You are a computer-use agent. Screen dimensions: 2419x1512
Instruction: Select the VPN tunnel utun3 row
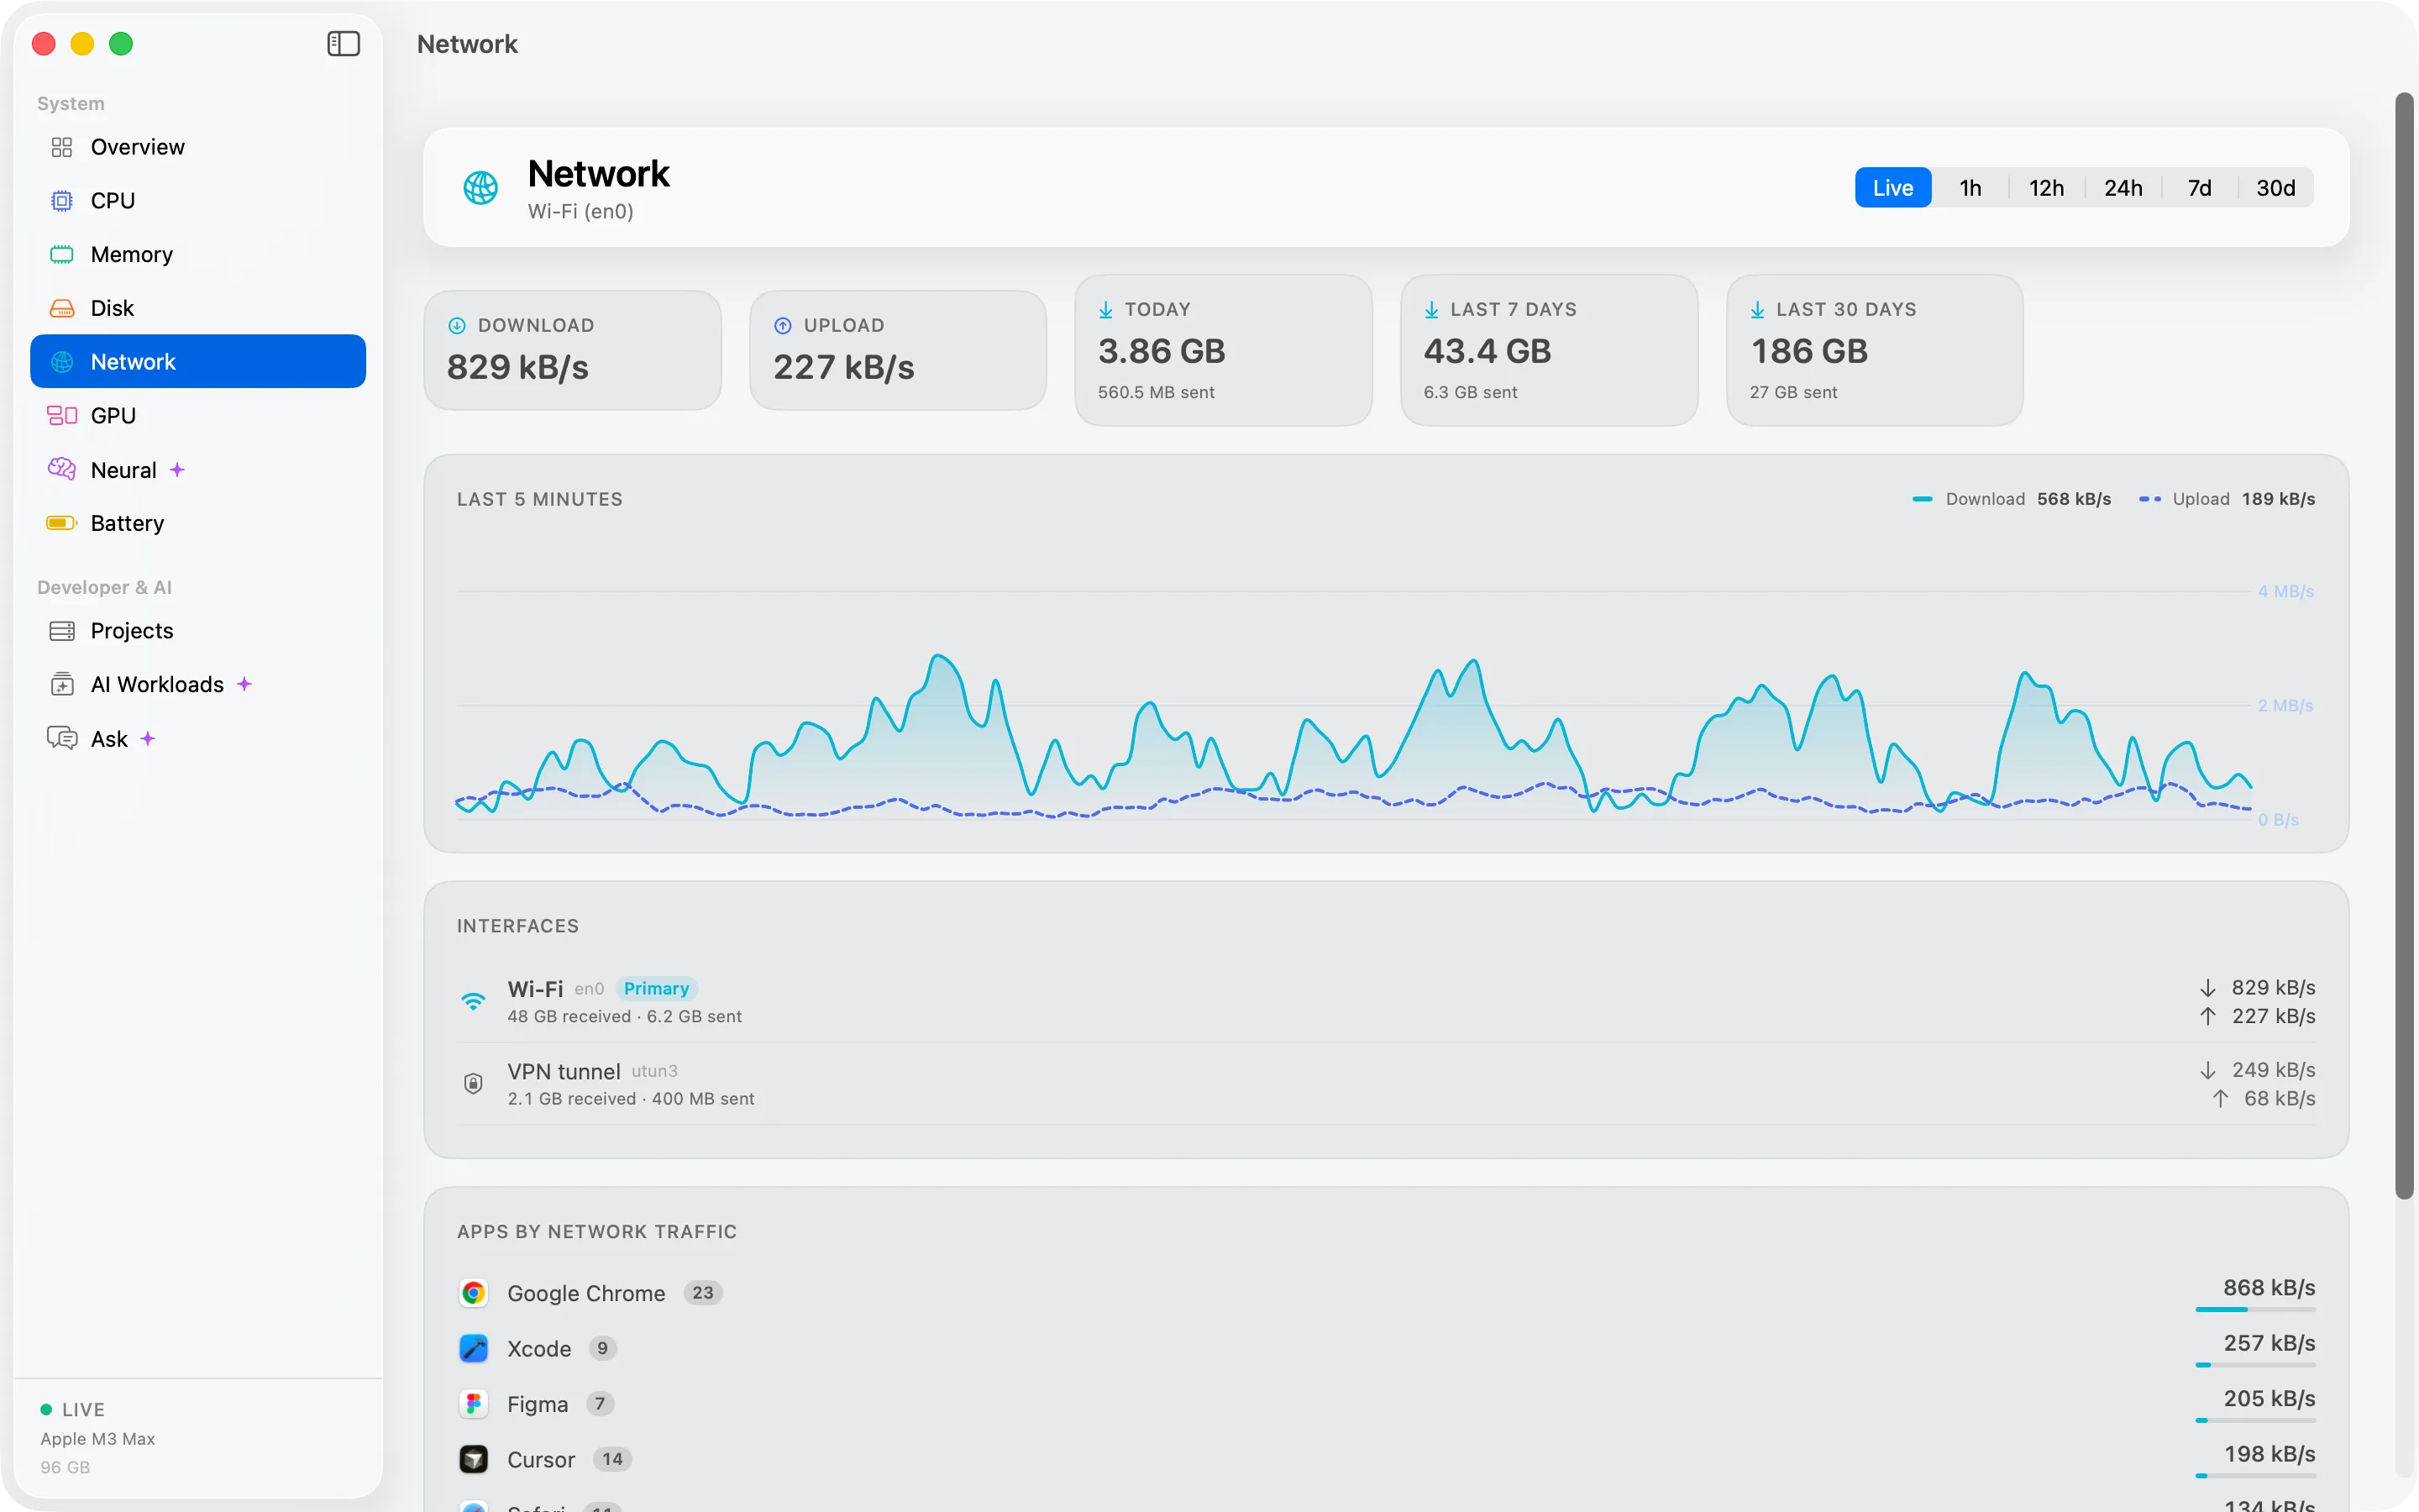pos(1387,1084)
